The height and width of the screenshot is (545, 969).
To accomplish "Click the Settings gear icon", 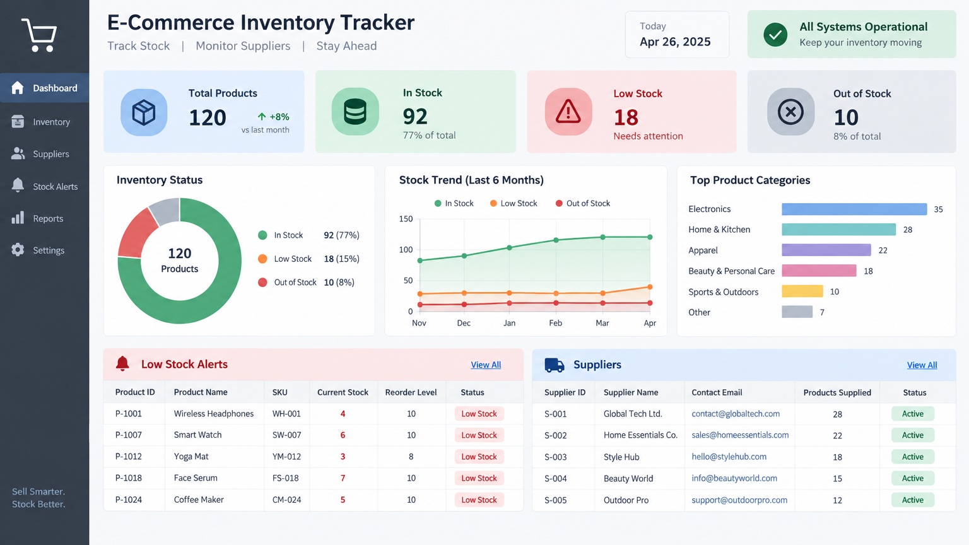I will click(x=18, y=250).
